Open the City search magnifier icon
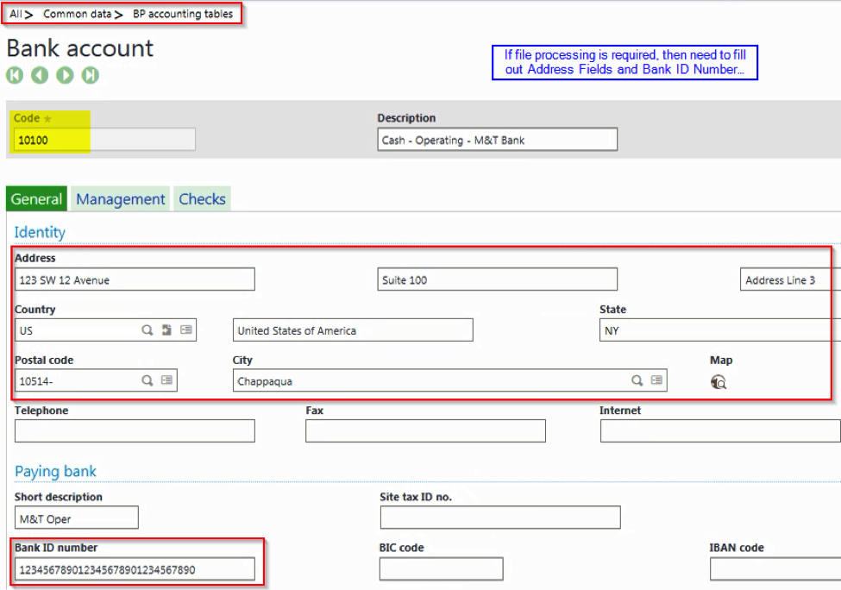This screenshot has width=841, height=590. point(636,380)
